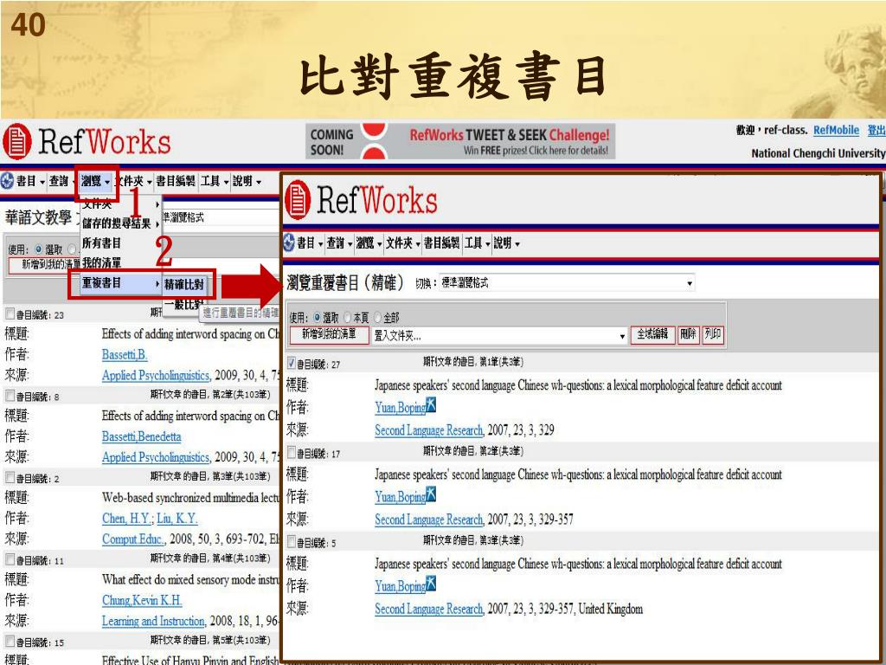Select the 全部 radio button
The width and height of the screenshot is (886, 665).
(378, 317)
